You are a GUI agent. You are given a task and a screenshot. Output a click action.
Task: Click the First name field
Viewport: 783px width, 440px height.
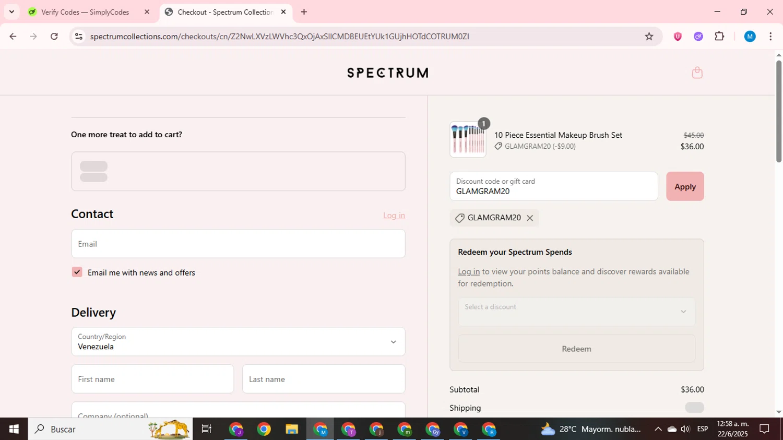(152, 379)
